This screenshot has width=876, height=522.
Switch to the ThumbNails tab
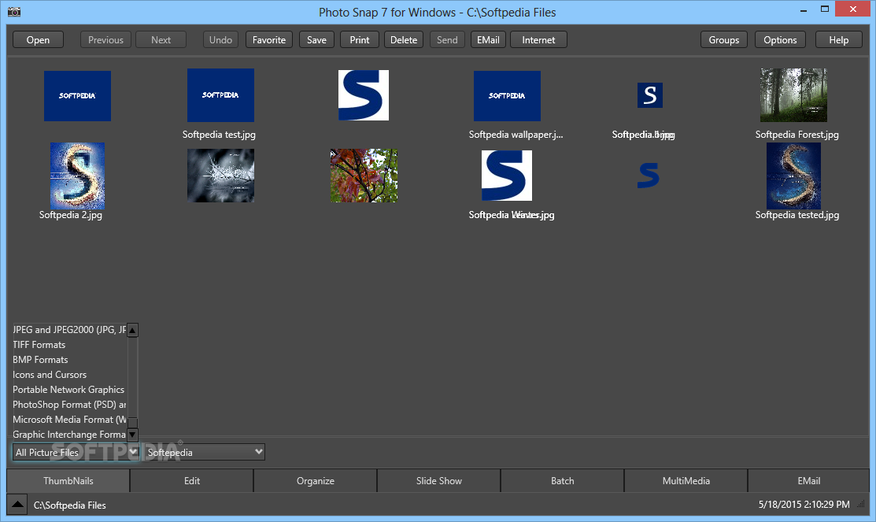(x=68, y=480)
